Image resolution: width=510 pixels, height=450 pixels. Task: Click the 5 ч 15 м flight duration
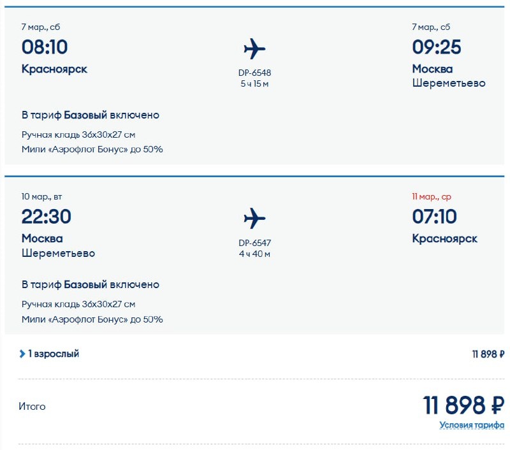point(254,84)
